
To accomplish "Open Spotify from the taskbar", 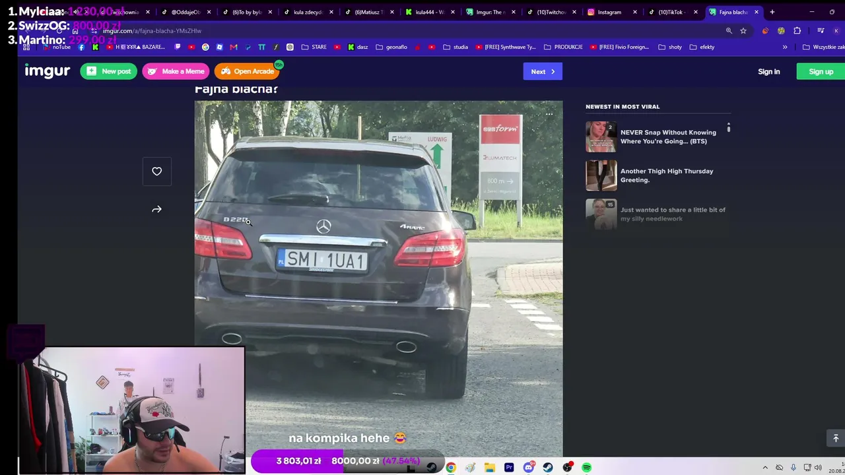I will [586, 467].
